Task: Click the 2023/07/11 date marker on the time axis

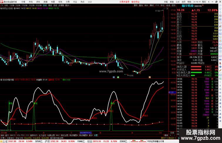Action: coord(86,133)
